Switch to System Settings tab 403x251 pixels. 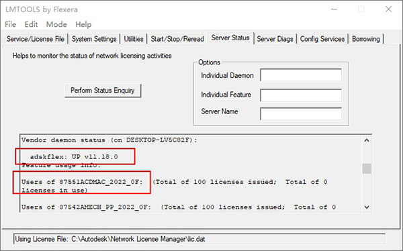coord(94,39)
